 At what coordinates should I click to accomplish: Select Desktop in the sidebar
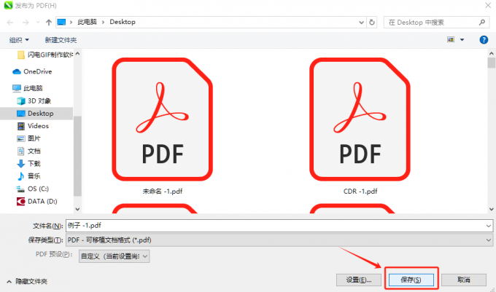[36, 114]
